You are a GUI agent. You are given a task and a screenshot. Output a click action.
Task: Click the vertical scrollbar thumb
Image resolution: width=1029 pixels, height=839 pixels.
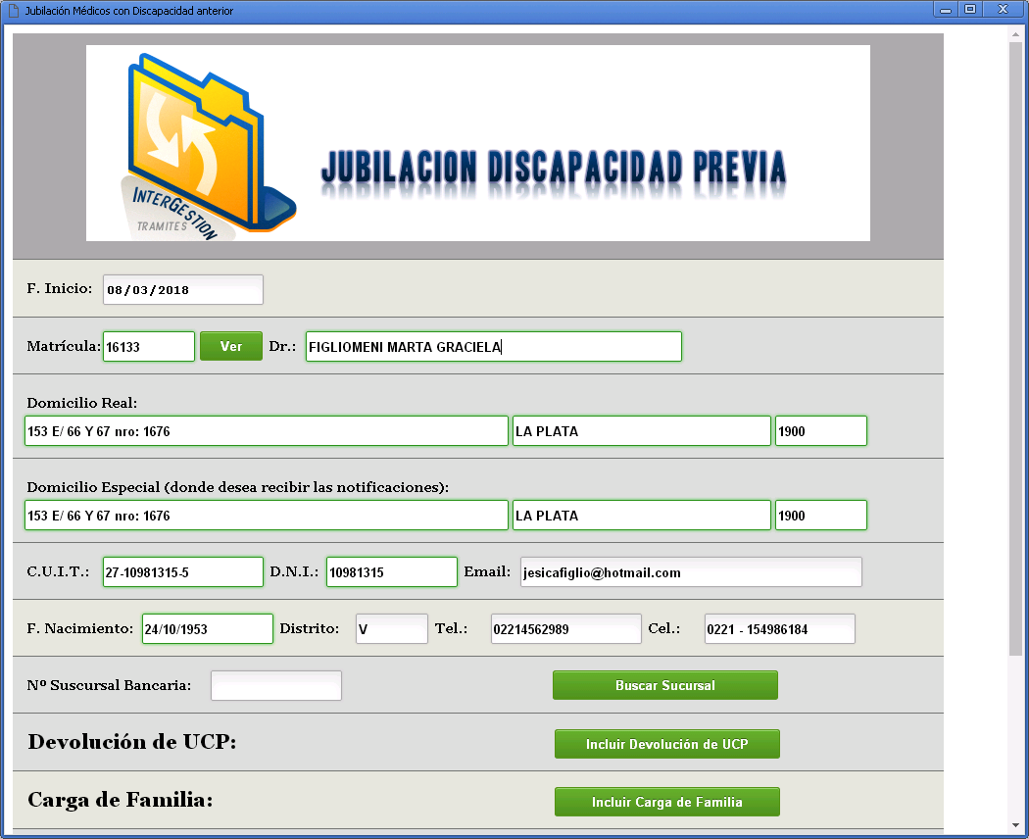click(1016, 348)
